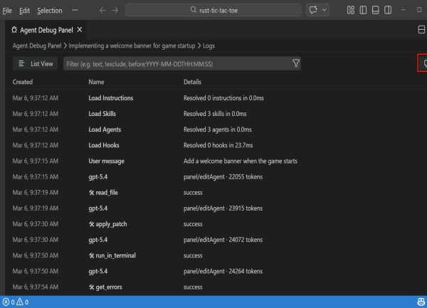
Task: Select the Load Agents log row
Action: click(x=216, y=129)
